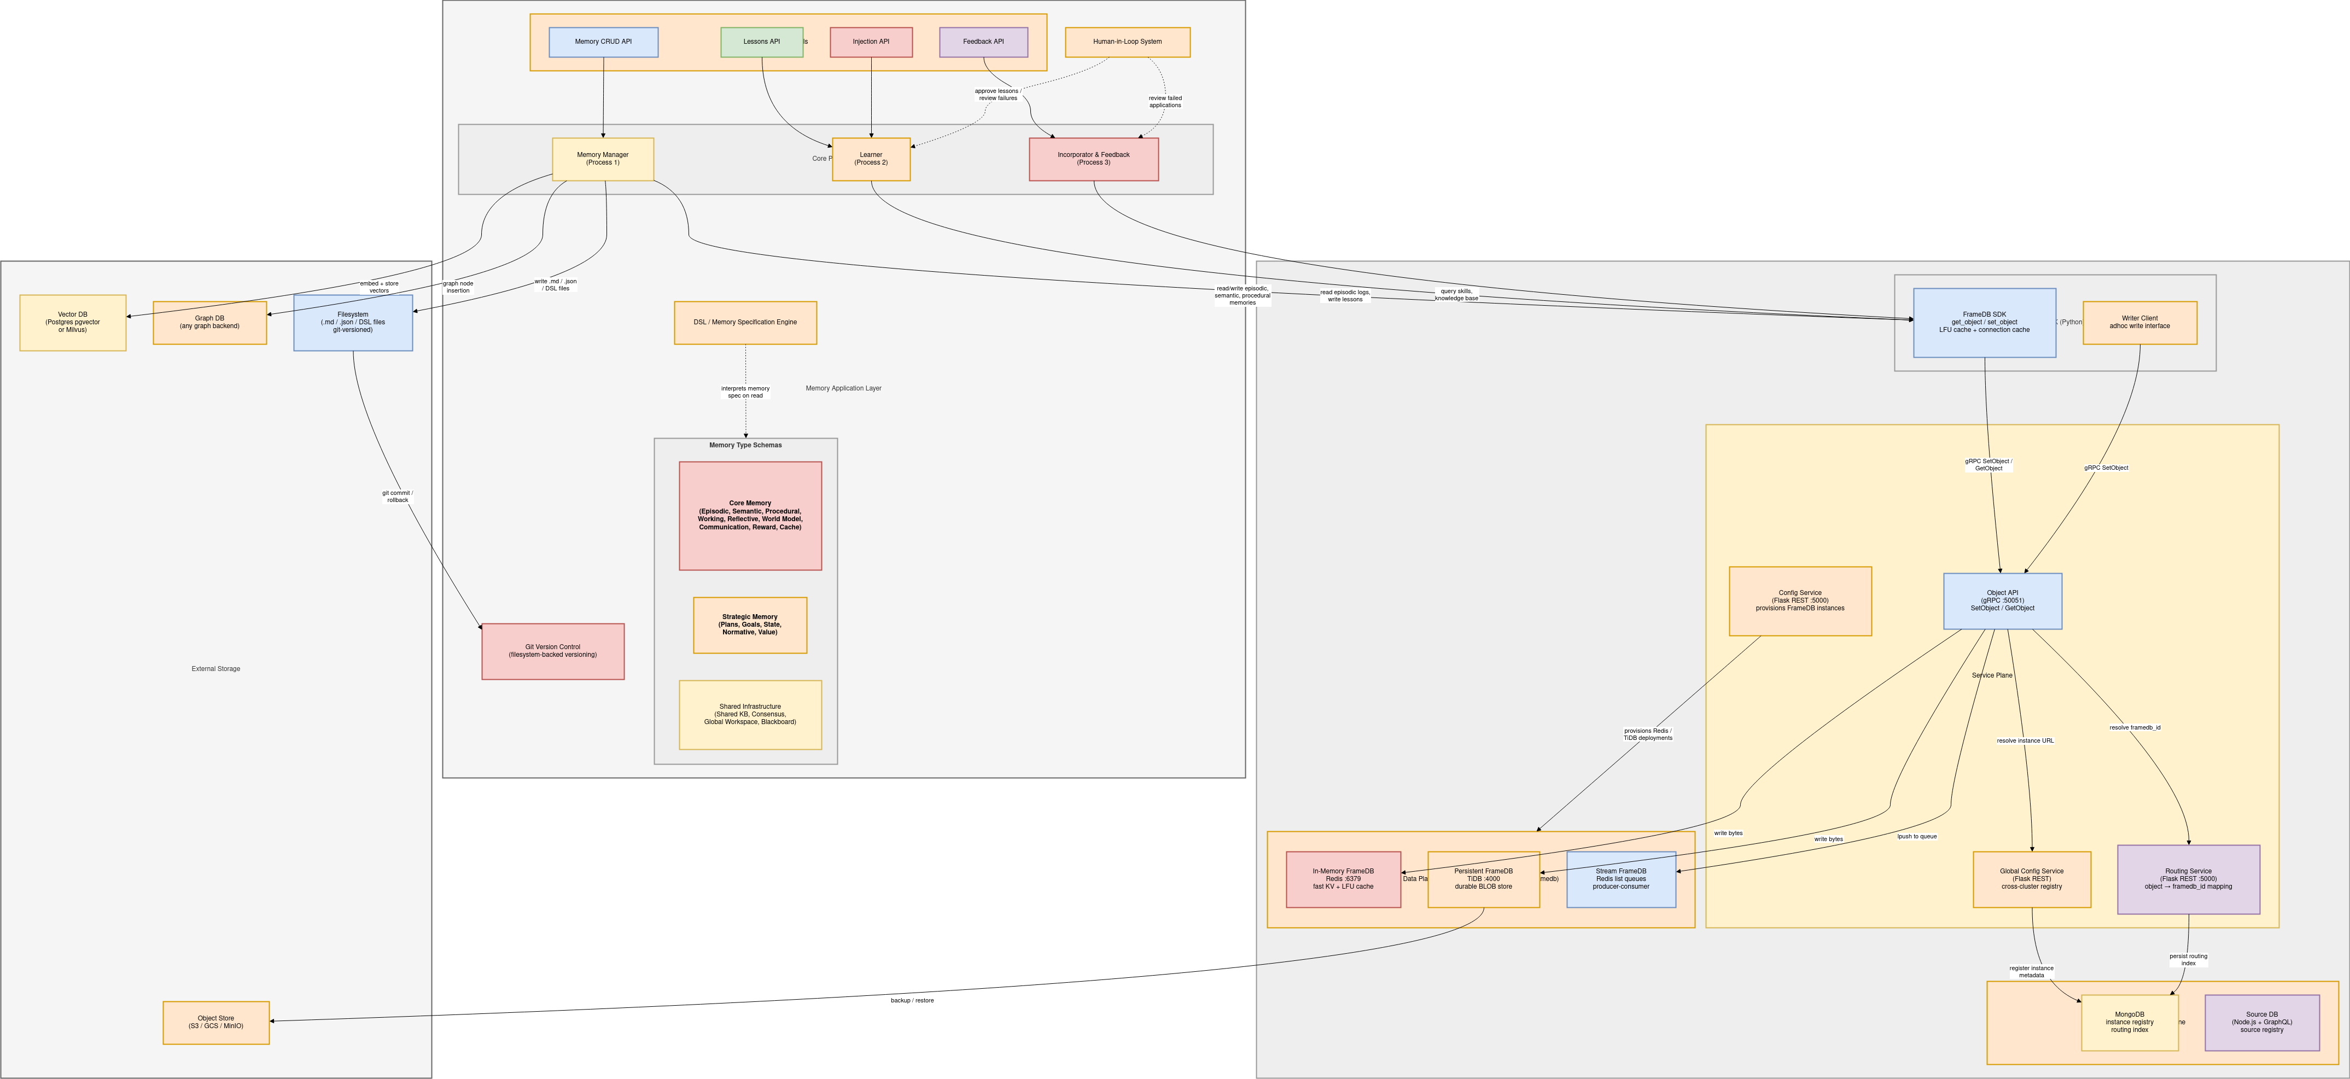Viewport: 2350px width, 1079px height.
Task: Click the 'gRPC SetObject / GetObject' label
Action: point(1989,465)
